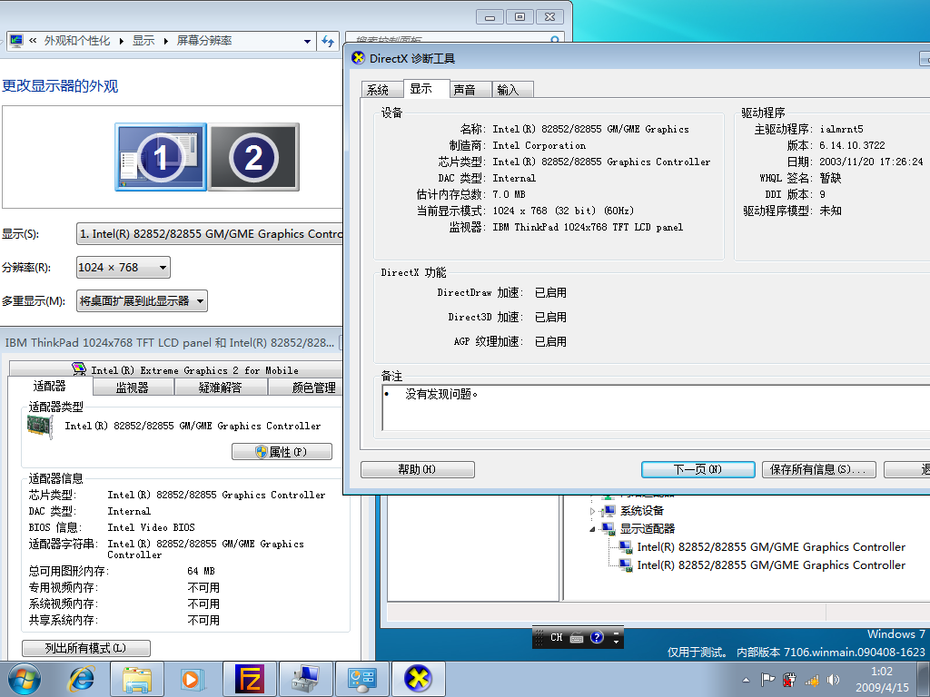Click CH language bar indicator
This screenshot has height=697, width=930.
click(557, 638)
